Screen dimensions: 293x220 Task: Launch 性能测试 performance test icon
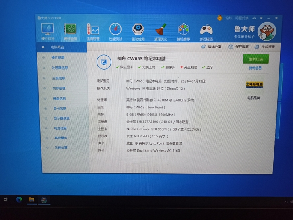pos(116,31)
